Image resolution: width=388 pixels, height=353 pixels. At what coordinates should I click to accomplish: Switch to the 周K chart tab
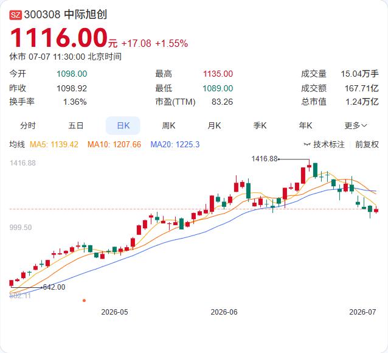pyautogui.click(x=168, y=125)
